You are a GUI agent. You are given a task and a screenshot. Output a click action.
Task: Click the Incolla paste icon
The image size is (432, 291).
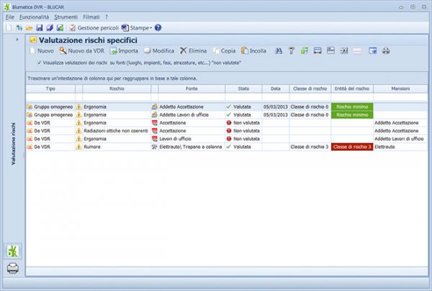coord(246,51)
